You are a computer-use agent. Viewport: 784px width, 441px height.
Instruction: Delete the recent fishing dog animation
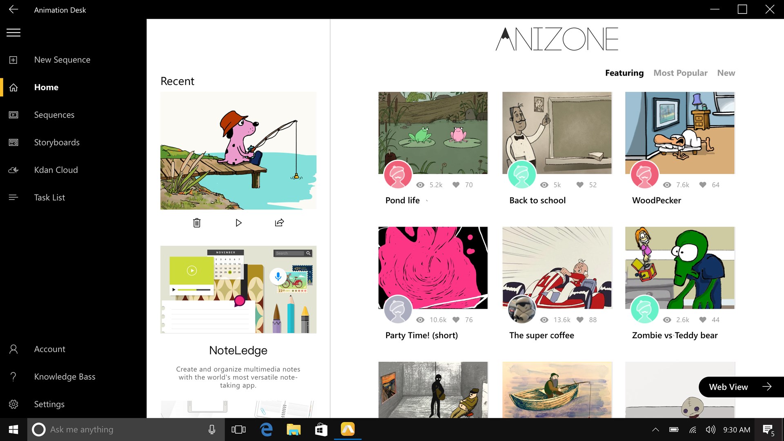click(x=197, y=223)
